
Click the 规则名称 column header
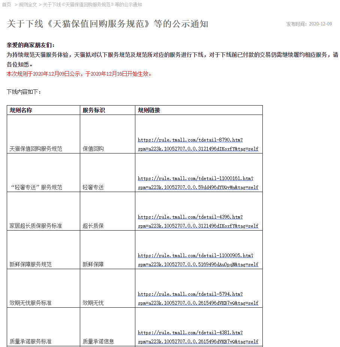coord(21,110)
